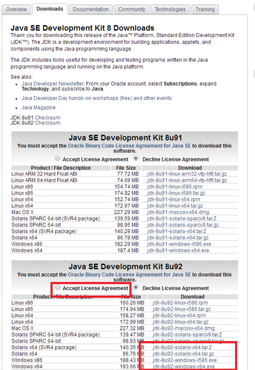Download jdk-8u92-solaris-x64.tar.Z
The height and width of the screenshot is (370, 255).
[x=182, y=347]
